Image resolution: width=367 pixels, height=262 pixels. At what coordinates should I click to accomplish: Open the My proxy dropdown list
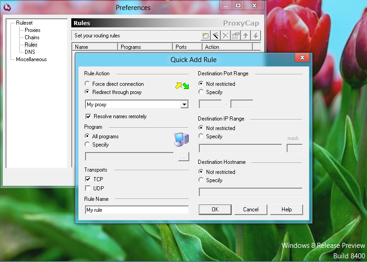(x=185, y=105)
